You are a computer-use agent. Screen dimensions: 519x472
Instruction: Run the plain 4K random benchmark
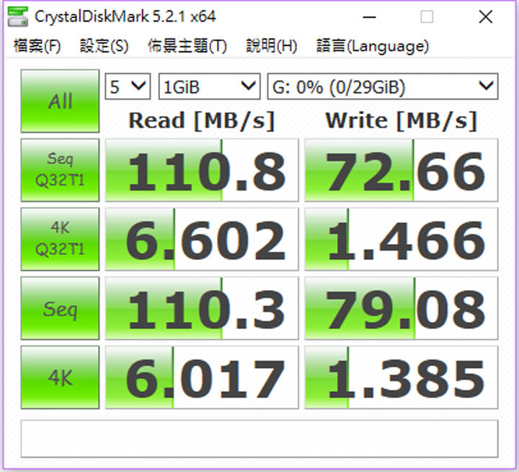[x=60, y=377]
